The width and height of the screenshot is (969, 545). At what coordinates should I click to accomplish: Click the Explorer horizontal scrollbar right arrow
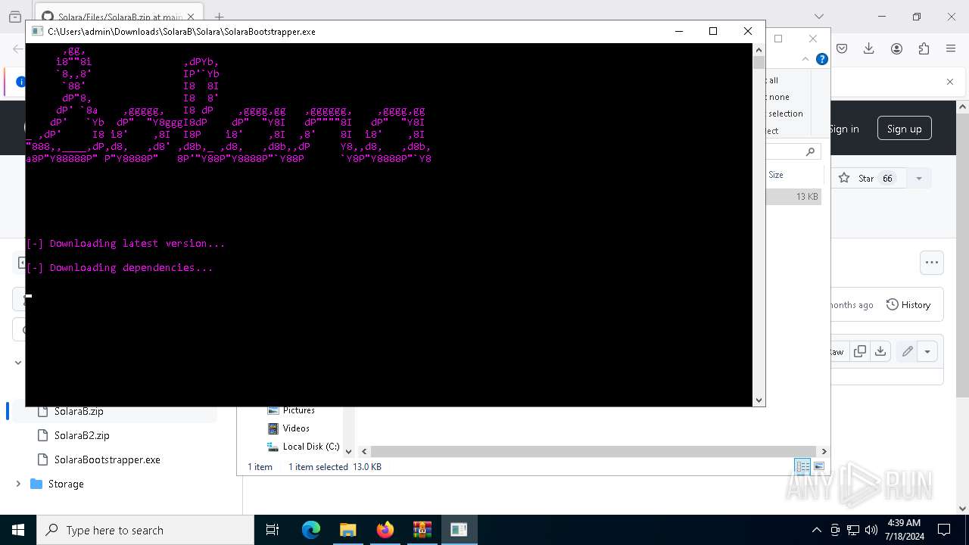coord(824,451)
